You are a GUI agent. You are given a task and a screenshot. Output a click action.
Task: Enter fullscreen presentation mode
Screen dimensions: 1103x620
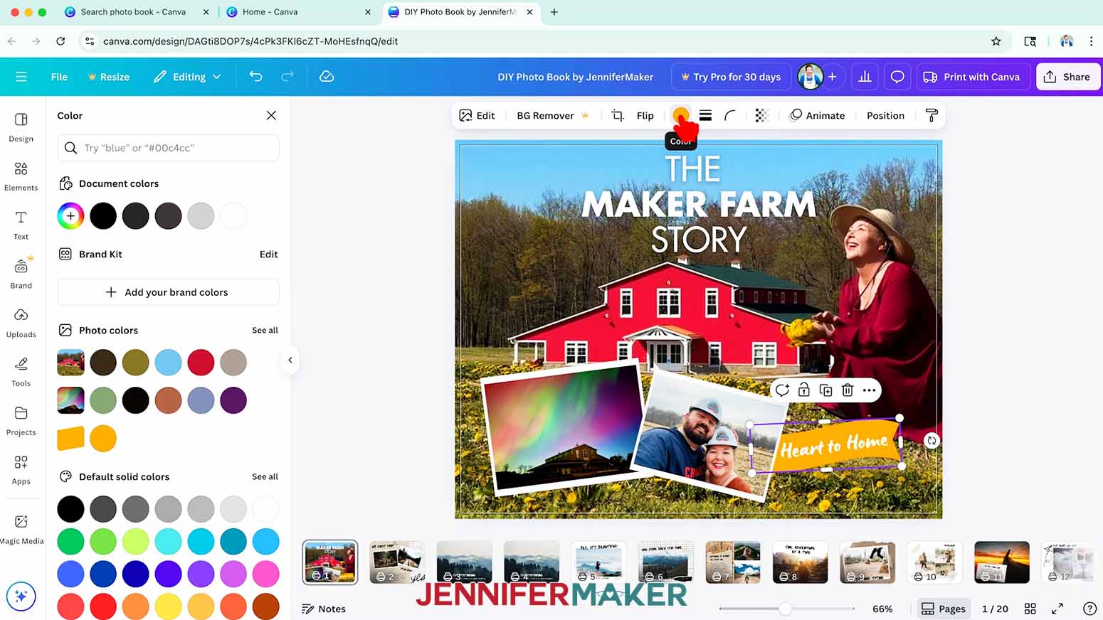click(x=1057, y=609)
